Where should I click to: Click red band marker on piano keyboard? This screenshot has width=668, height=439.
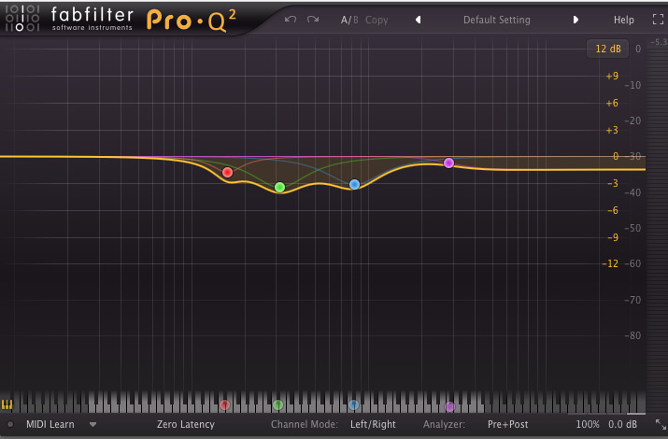(x=225, y=404)
